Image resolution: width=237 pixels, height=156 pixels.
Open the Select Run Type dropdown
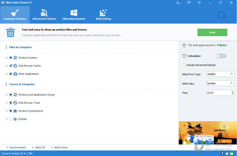(x=220, y=74)
